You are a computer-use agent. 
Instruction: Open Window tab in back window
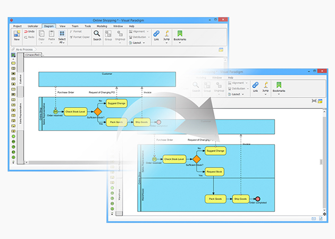[118, 26]
